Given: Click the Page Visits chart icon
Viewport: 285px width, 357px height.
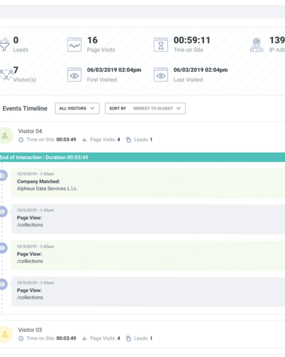Looking at the screenshot, I should pyautogui.click(x=74, y=45).
